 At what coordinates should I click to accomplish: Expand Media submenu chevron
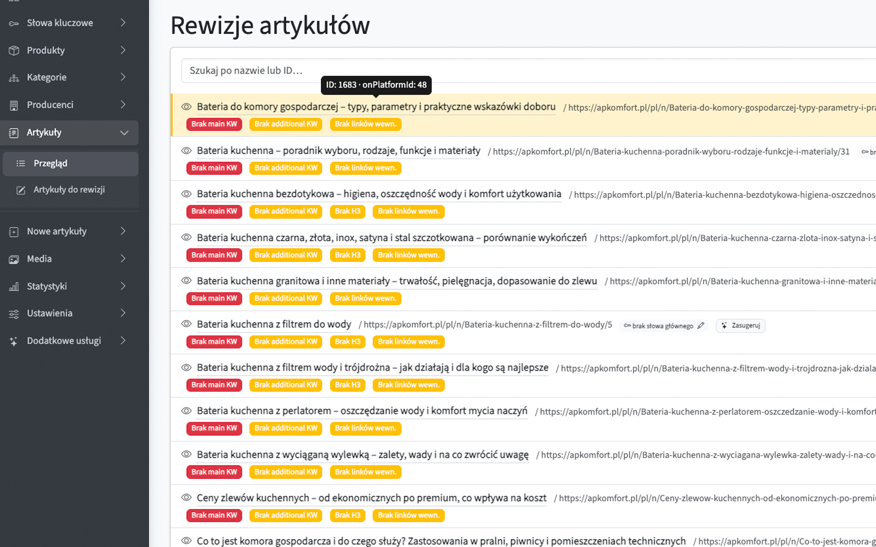pos(123,259)
